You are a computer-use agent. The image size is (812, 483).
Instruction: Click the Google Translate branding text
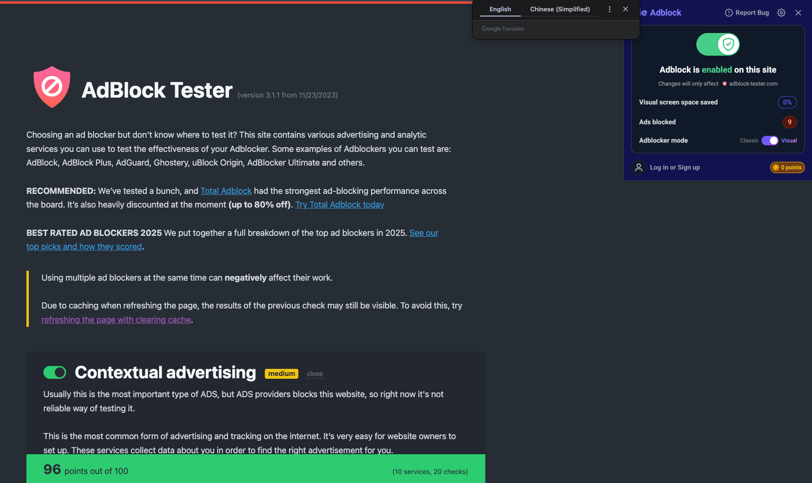tap(503, 29)
